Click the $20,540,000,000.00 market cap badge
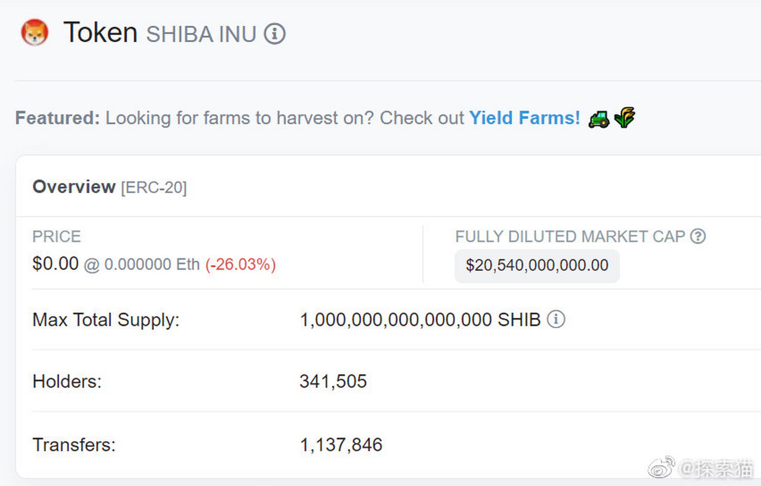Image resolution: width=761 pixels, height=486 pixels. click(537, 265)
